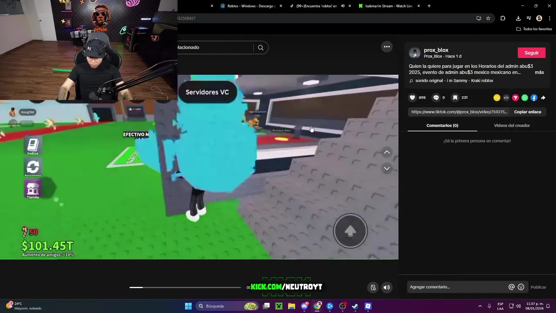
Task: Open Chrome three-dot menu
Action: point(549,18)
